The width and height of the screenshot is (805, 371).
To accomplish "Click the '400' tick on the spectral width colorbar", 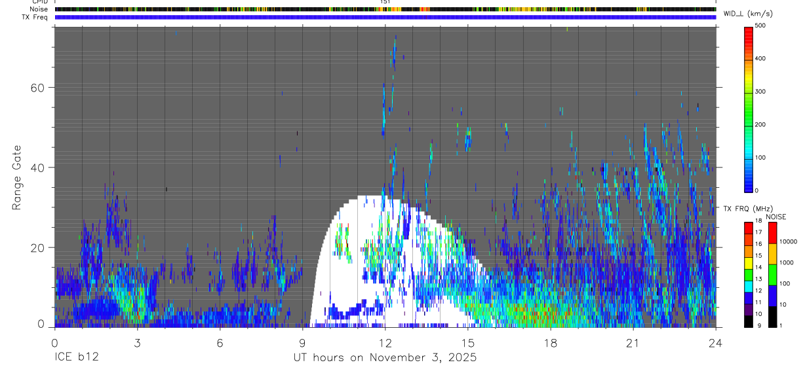I will pos(760,58).
